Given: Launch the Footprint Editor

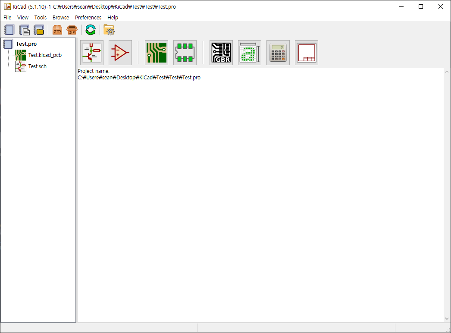Looking at the screenshot, I should tap(185, 53).
